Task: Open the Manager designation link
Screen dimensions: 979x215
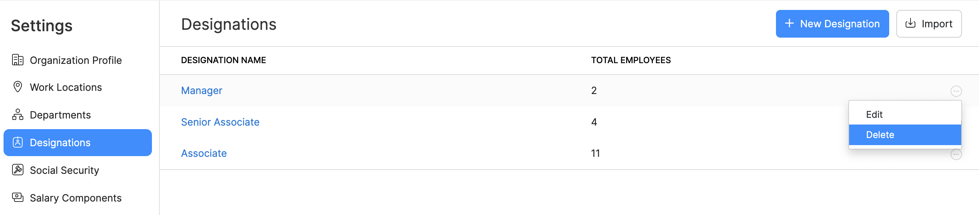Action: click(x=201, y=90)
